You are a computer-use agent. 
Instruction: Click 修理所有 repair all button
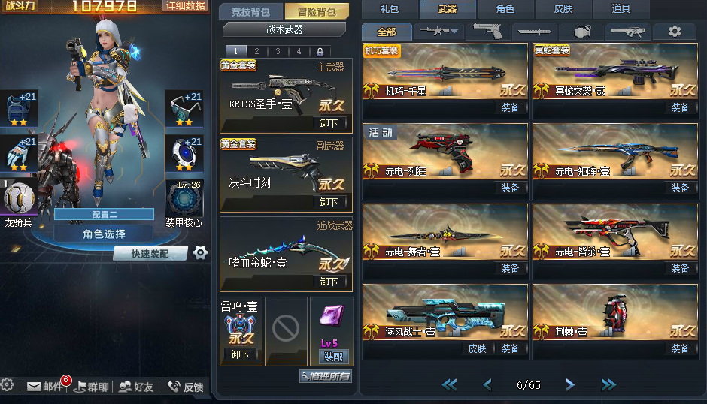(x=326, y=376)
